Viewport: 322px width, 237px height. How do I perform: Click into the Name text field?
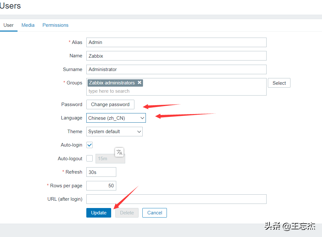click(176, 56)
